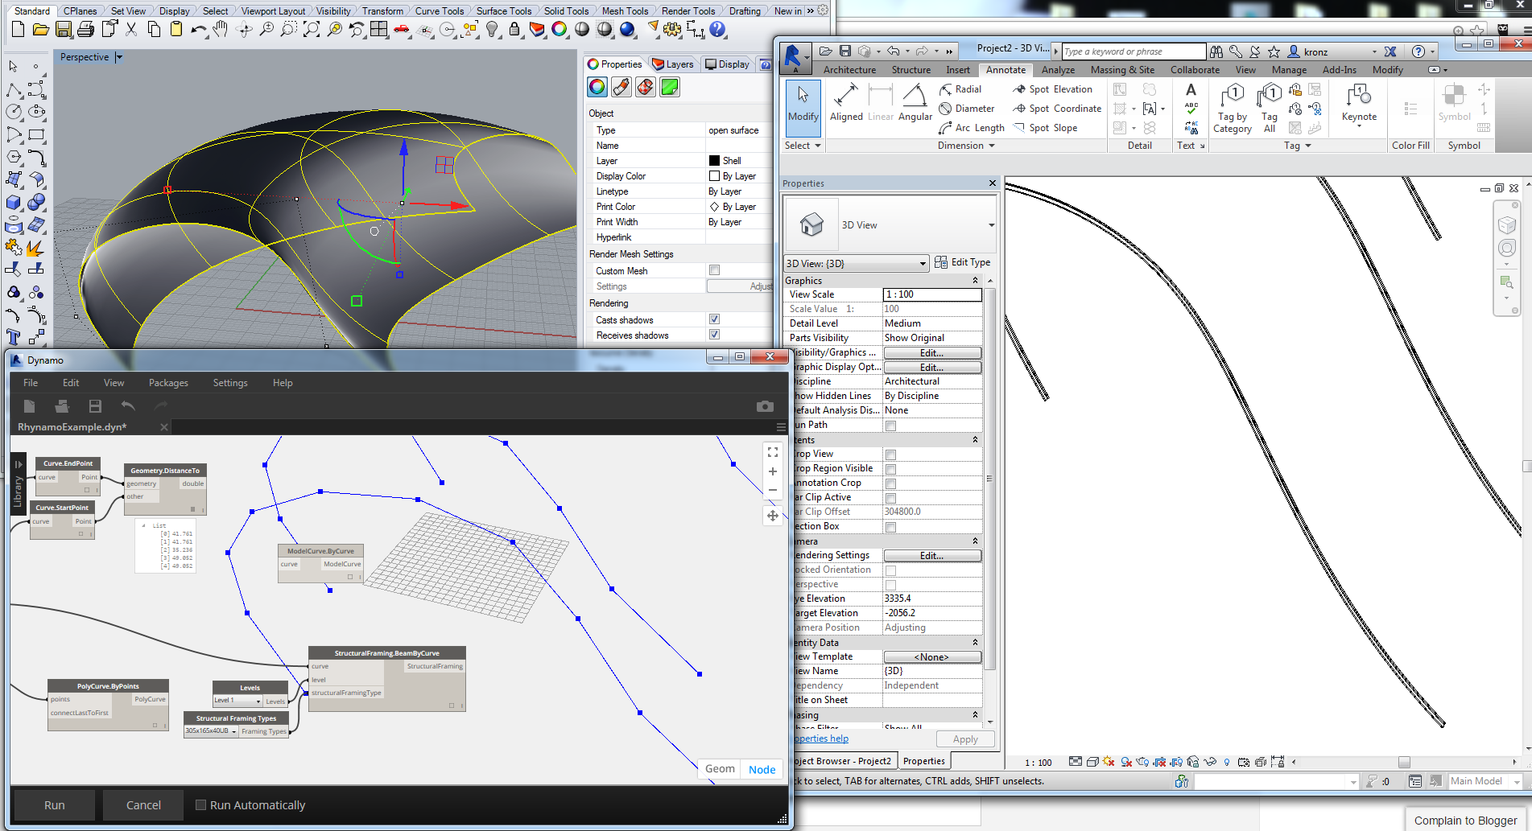Open the Keynote tool
Image resolution: width=1532 pixels, height=831 pixels.
pyautogui.click(x=1358, y=102)
